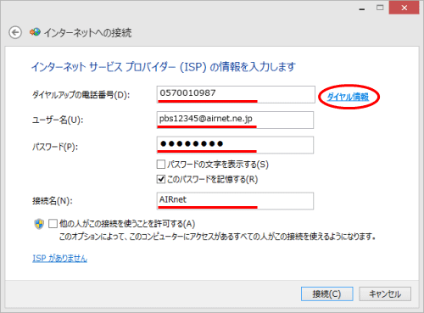The width and height of the screenshot is (424, 313).
Task: Toggle パスワードの文字を表示する checkbox
Action: (161, 165)
